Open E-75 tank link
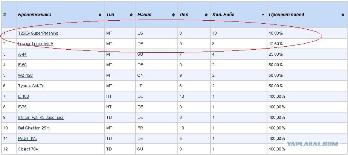This screenshot has height=155, width=348. pos(22,107)
